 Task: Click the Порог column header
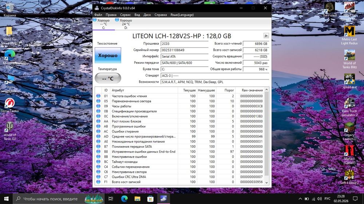click(226, 90)
